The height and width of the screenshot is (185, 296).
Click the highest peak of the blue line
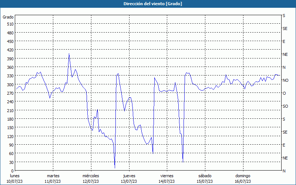tap(69, 54)
